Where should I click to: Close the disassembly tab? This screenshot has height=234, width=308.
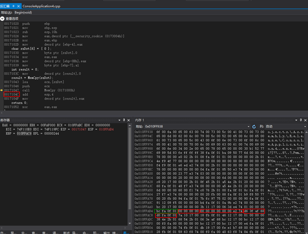click(x=19, y=6)
